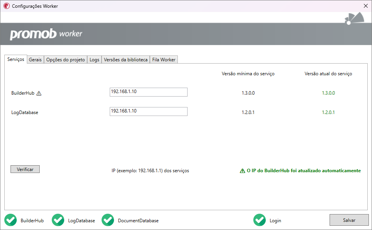Click the BuilderHub service row label

pos(23,93)
